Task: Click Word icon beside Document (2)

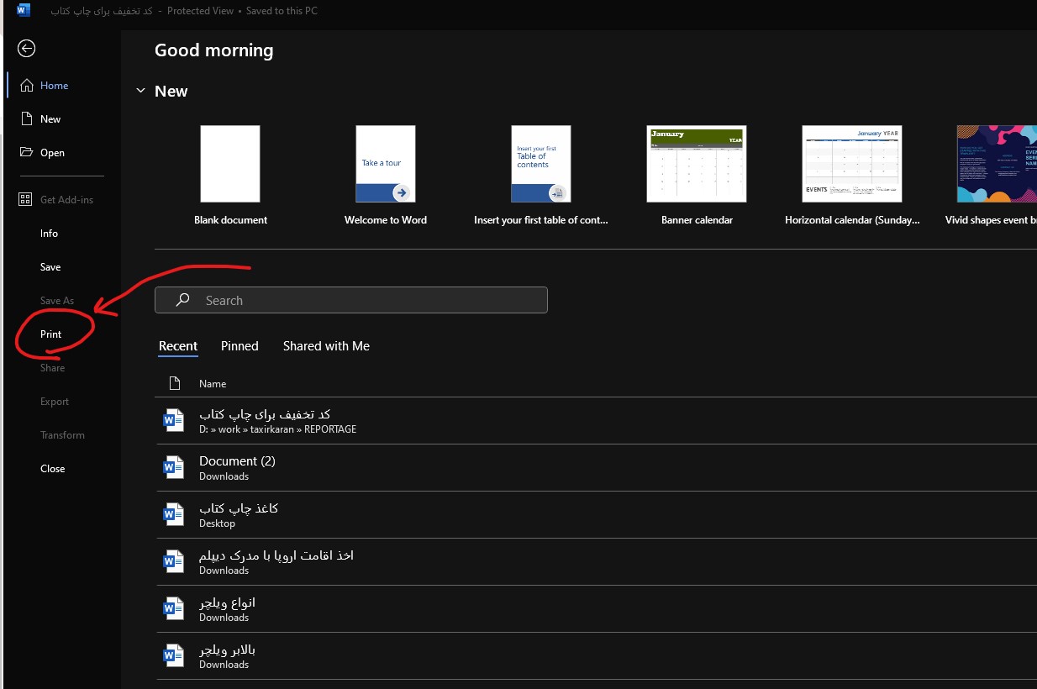Action: coord(174,468)
